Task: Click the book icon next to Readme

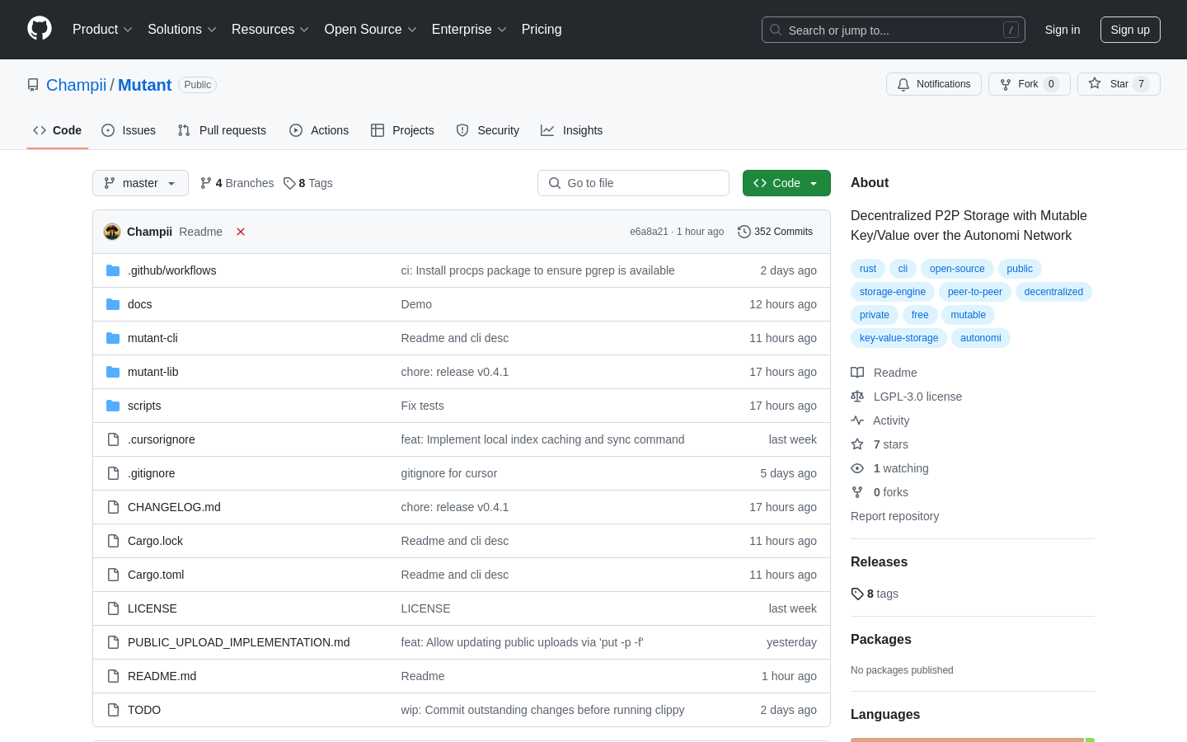Action: [857, 373]
